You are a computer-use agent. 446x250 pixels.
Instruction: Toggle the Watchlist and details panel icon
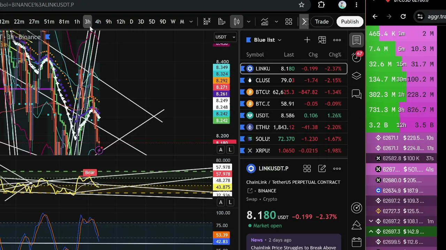[x=356, y=40]
